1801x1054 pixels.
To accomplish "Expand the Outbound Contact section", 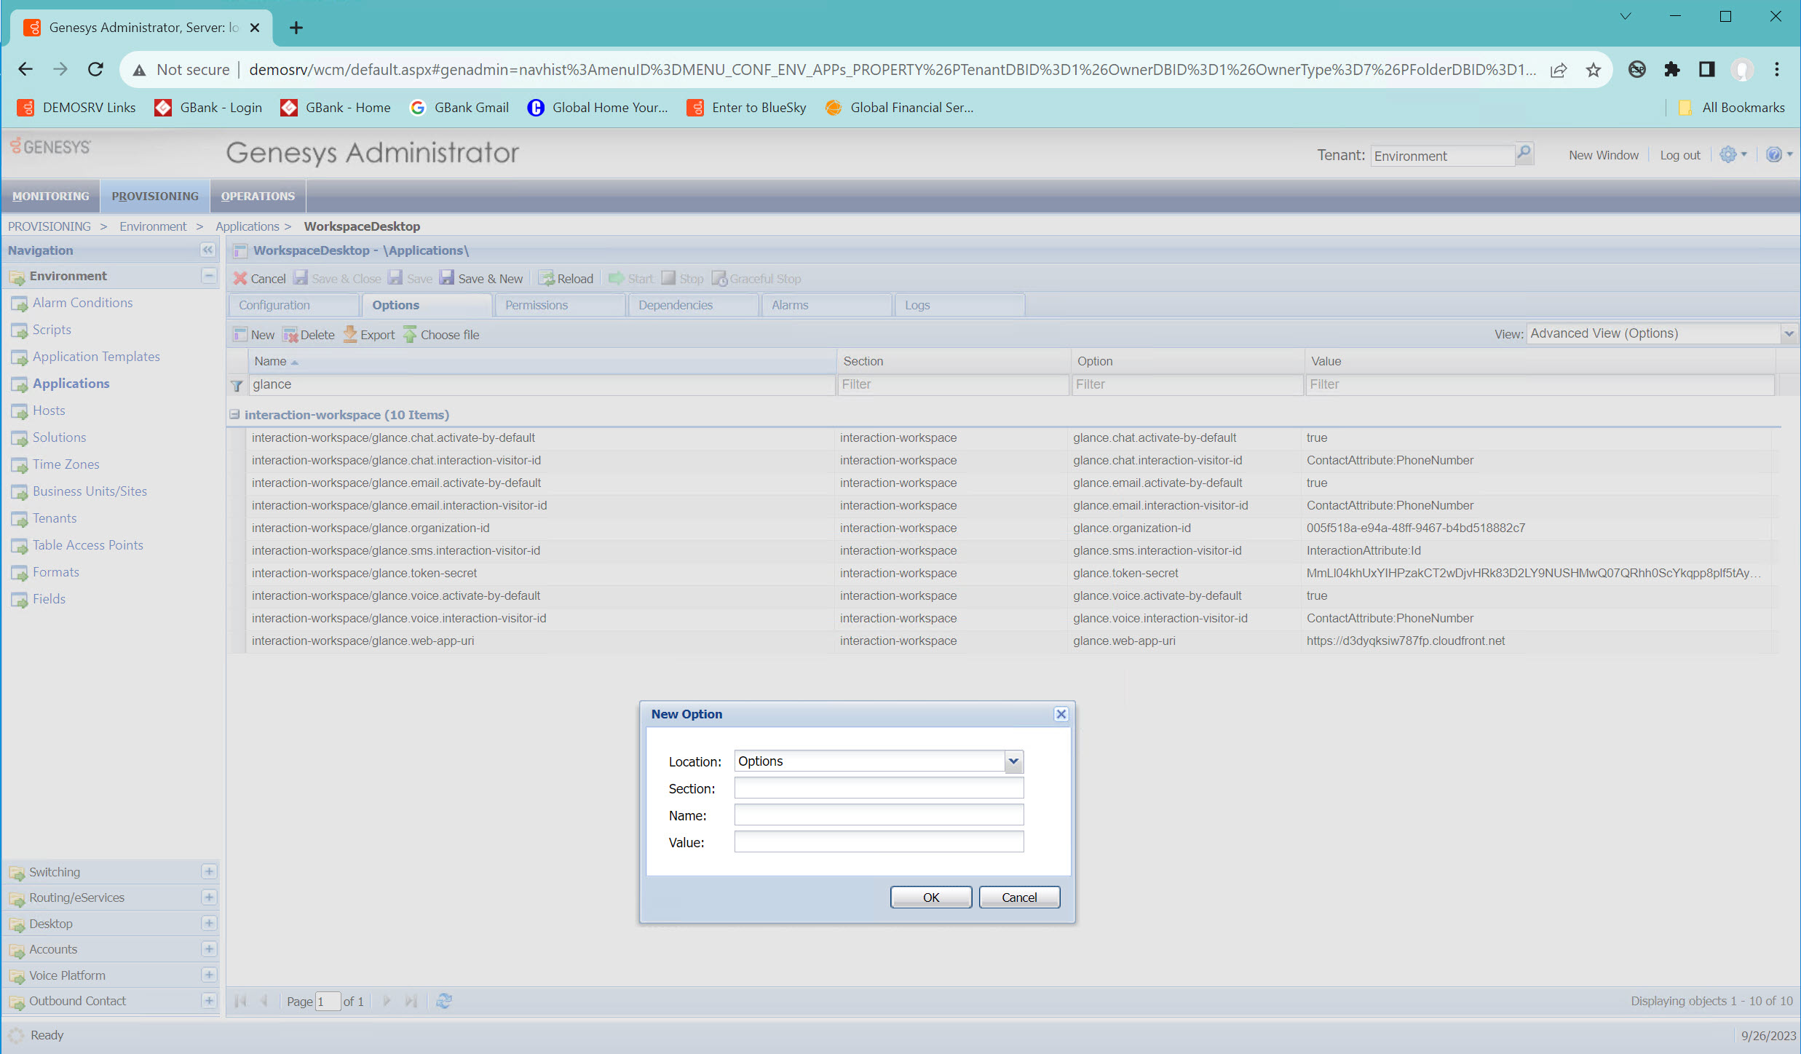I will pos(209,1001).
